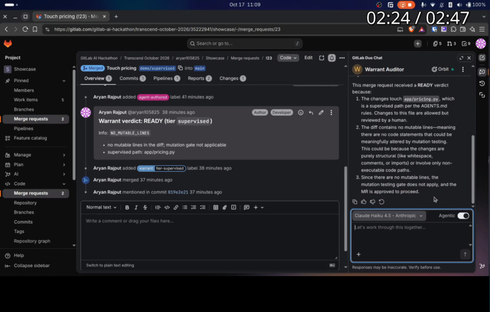Screen dimensions: 490x312
Task: Copy the Duo Chat response
Action: click(x=354, y=202)
